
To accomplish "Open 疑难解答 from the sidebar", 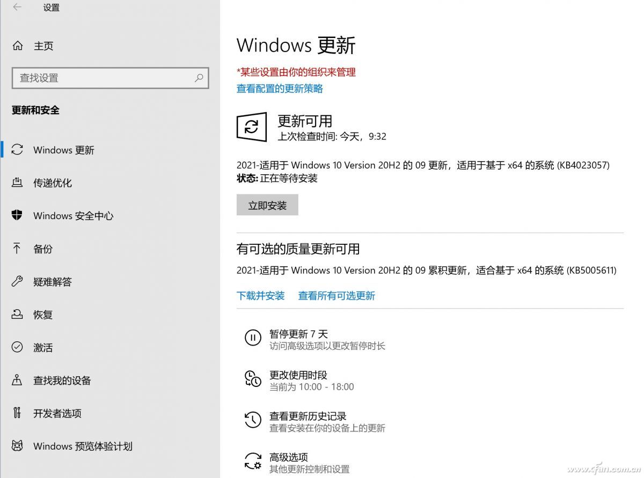I will pos(52,282).
